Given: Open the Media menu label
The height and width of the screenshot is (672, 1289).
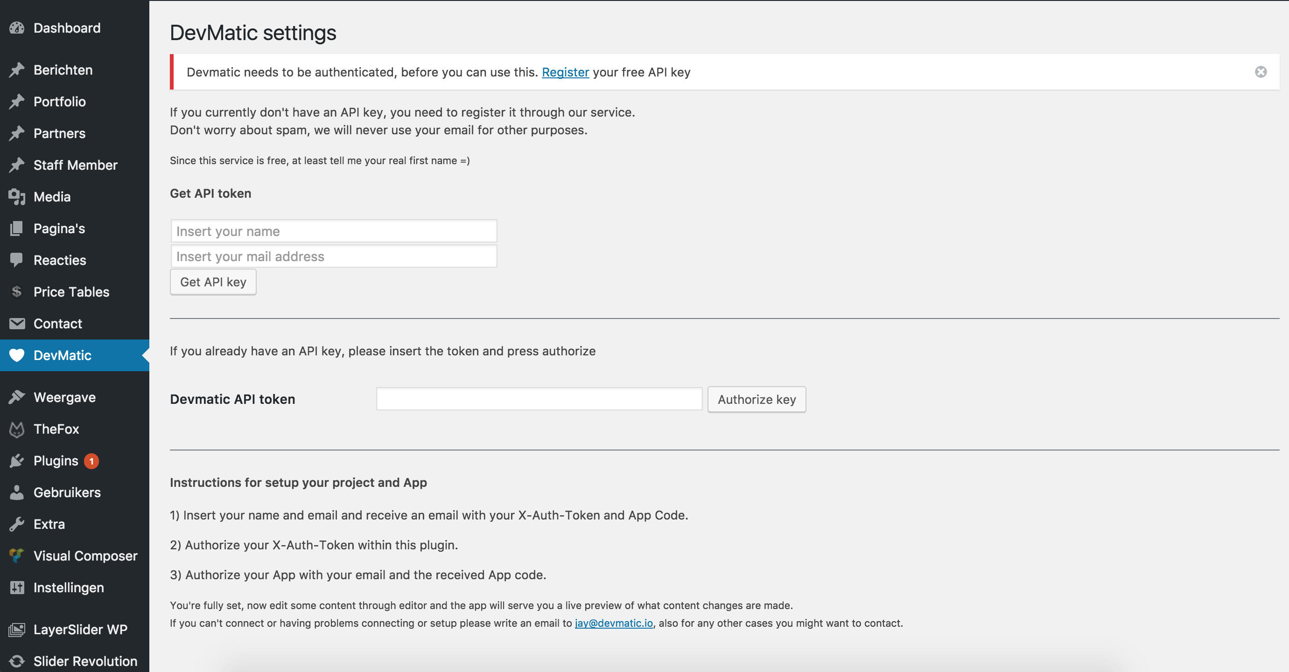Looking at the screenshot, I should 52,197.
